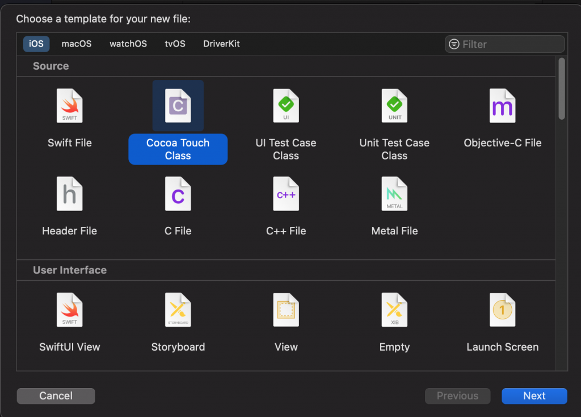Choose the Launch Screen template icon
The height and width of the screenshot is (417, 581).
503,310
